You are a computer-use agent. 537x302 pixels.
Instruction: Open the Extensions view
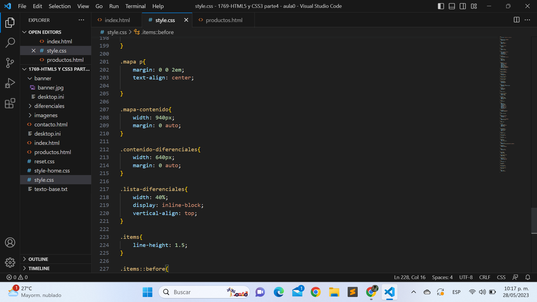(10, 103)
